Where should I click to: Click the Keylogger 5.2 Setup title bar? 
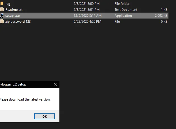pyautogui.click(x=26, y=84)
